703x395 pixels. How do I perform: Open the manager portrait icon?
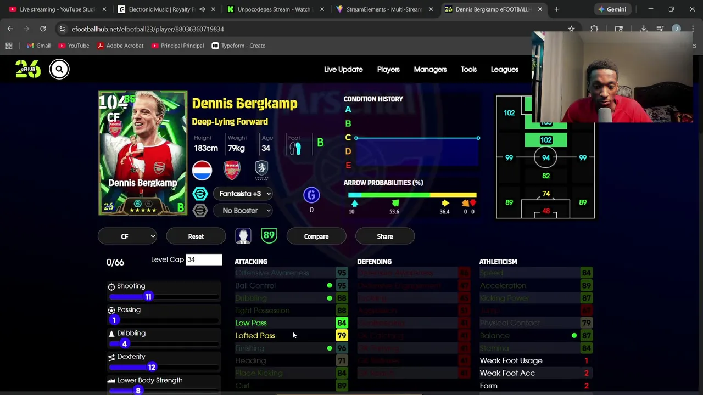point(243,236)
